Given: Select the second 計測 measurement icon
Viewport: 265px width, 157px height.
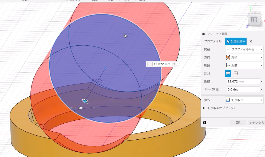Looking at the screenshot, I should click(x=236, y=73).
